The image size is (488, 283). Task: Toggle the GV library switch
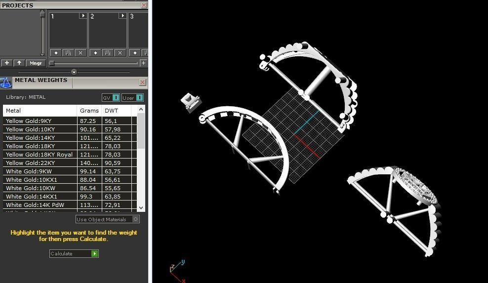click(x=111, y=98)
